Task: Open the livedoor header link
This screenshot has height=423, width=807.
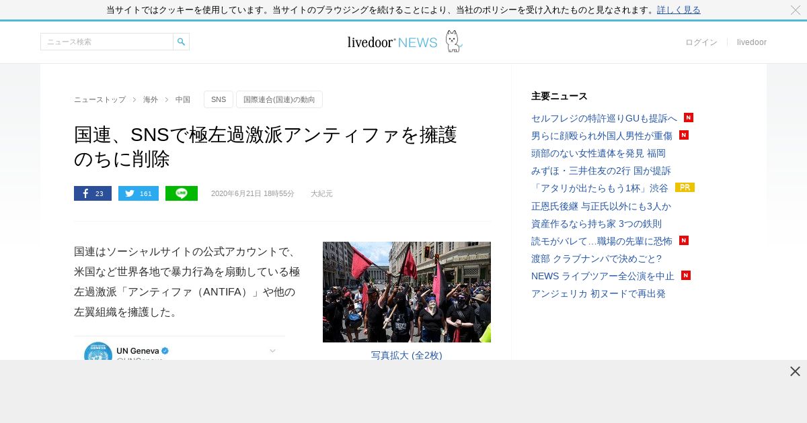Action: 752,42
